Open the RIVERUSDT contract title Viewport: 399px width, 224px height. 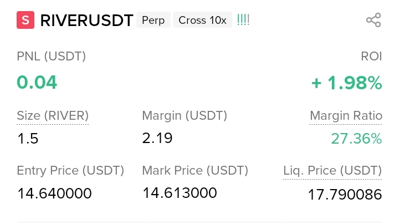[86, 21]
